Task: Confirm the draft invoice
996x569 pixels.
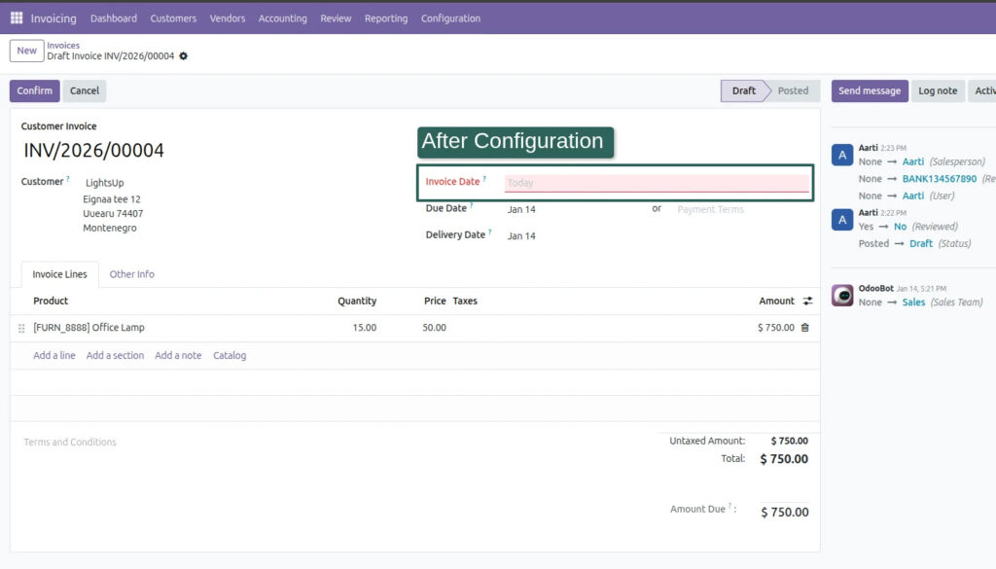Action: 34,90
